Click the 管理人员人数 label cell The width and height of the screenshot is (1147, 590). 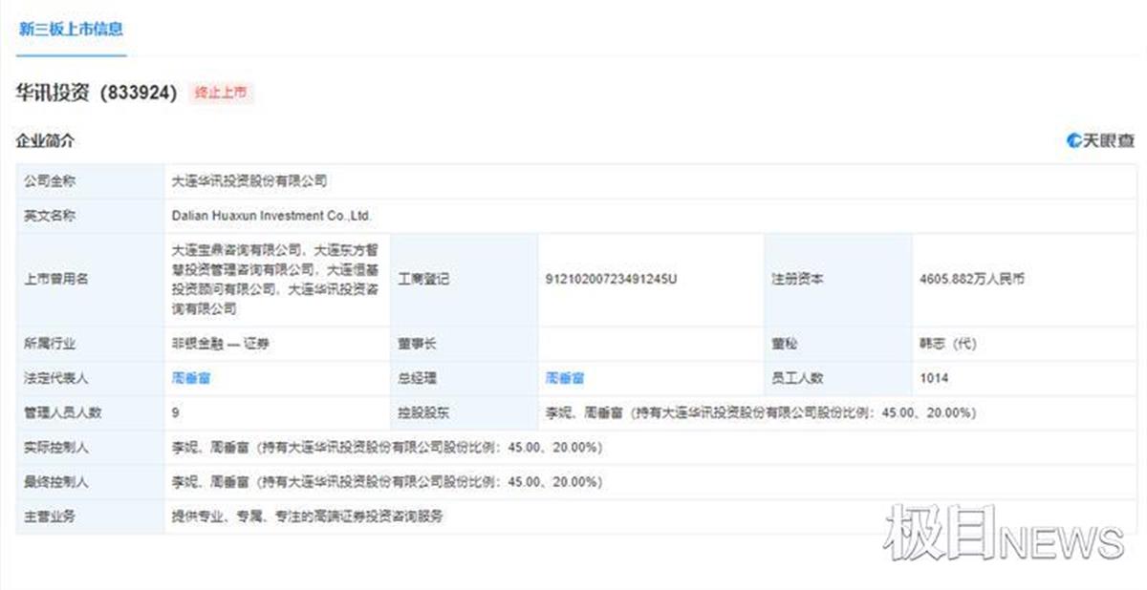tap(90, 413)
